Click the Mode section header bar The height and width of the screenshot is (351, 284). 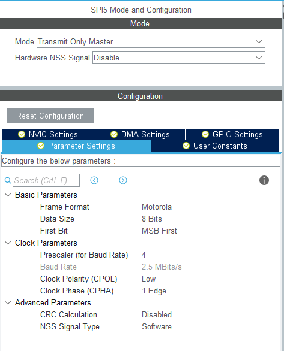141,23
